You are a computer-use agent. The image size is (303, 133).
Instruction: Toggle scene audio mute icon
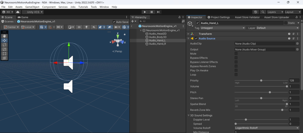(94, 27)
